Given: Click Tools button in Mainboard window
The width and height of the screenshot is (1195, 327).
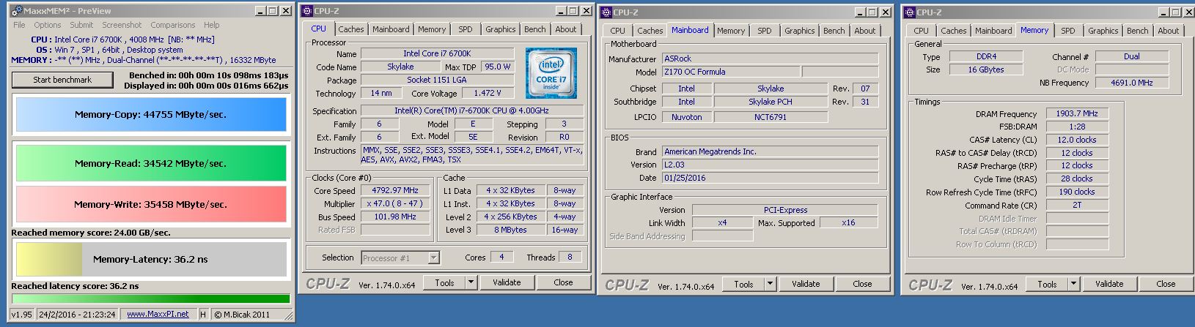Looking at the screenshot, I should (743, 284).
